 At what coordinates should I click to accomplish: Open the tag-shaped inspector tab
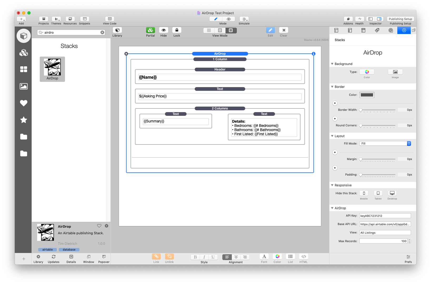point(377,30)
